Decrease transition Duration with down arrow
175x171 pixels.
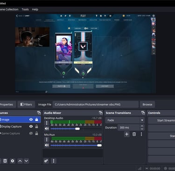pos(142,129)
